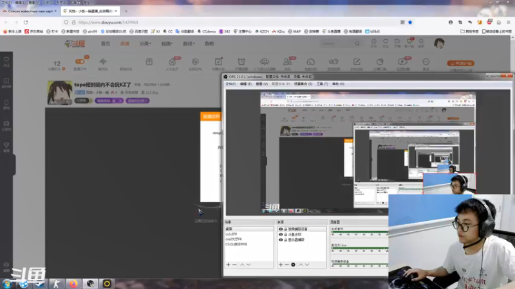Expand the 游戏 dropdown on Douyu
This screenshot has width=515, height=289.
[189, 44]
